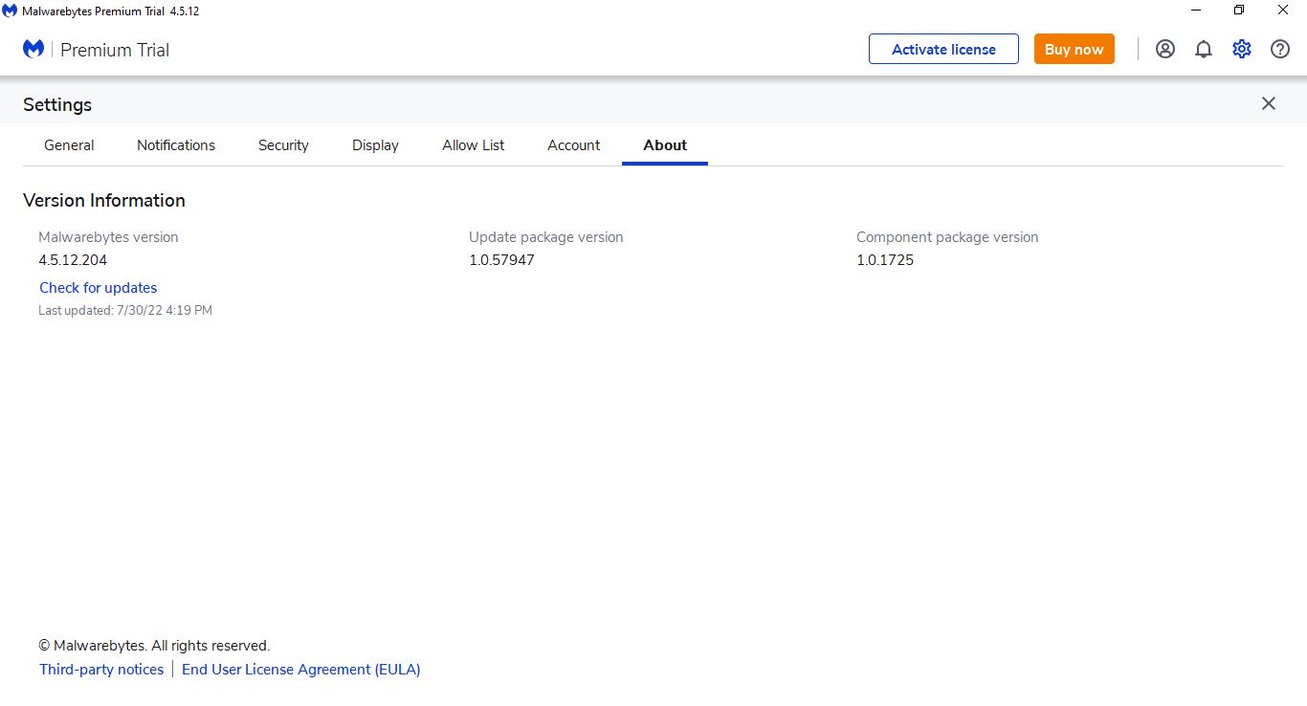Screen dimensions: 1307x706
Task: Select the About tab
Action: tap(665, 145)
